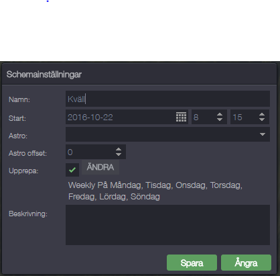Open the Astro dropdown list

coord(263,134)
